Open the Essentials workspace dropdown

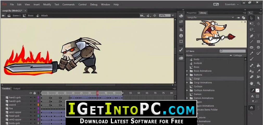(231, 4)
